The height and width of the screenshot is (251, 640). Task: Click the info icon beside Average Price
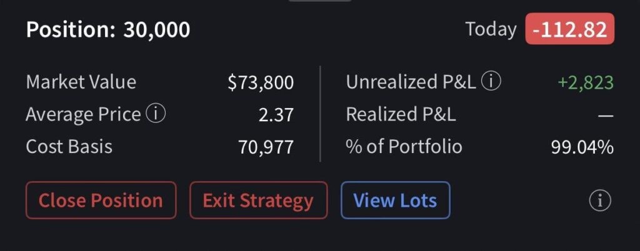tap(156, 114)
